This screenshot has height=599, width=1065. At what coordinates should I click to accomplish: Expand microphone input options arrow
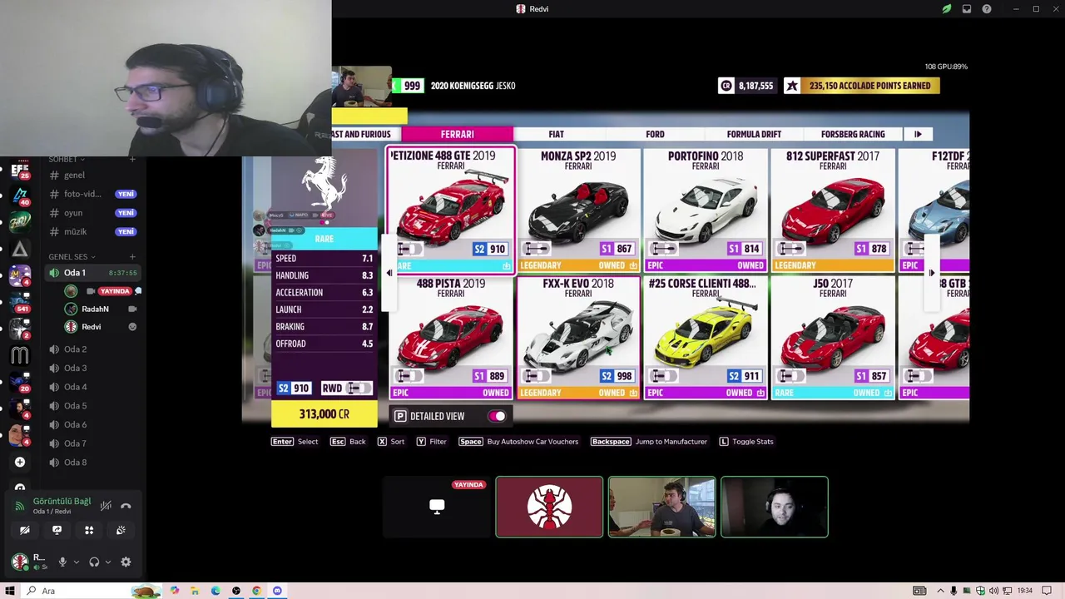pos(76,562)
